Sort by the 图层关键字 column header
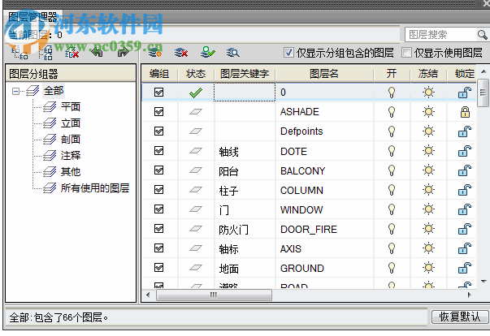Viewport: 490px width, 336px height. [245, 74]
